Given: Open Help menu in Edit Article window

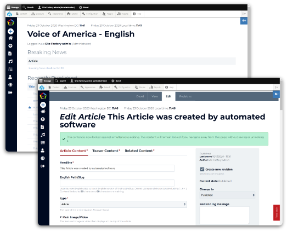Looking at the screenshot, I should (x=170, y=87).
